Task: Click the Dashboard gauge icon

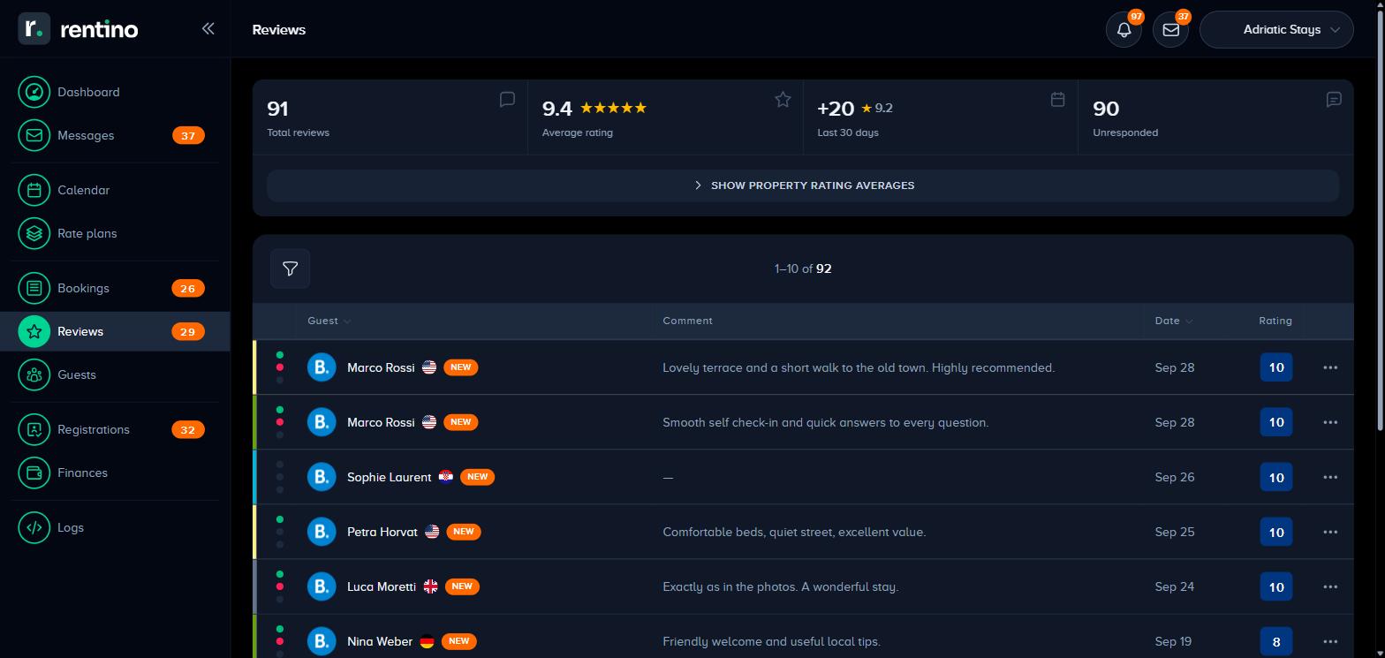Action: (x=34, y=92)
